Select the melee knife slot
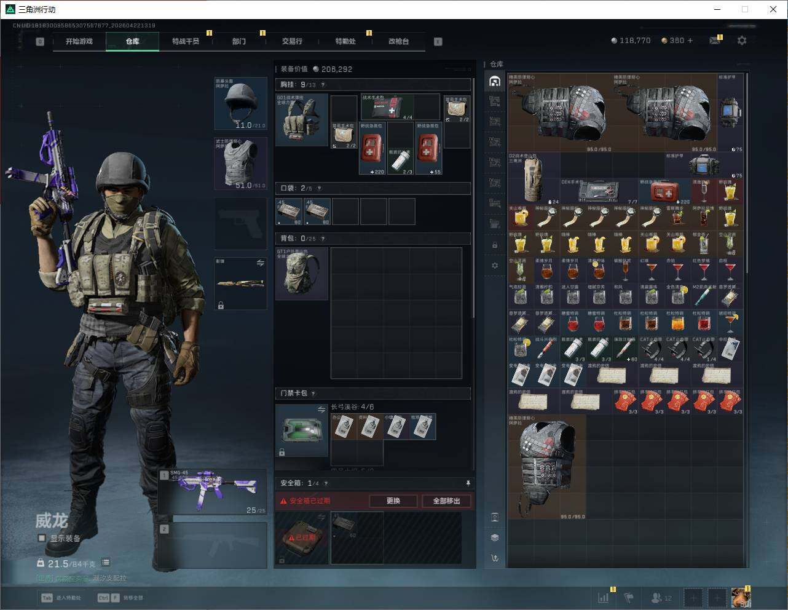The height and width of the screenshot is (610, 788). pyautogui.click(x=240, y=283)
